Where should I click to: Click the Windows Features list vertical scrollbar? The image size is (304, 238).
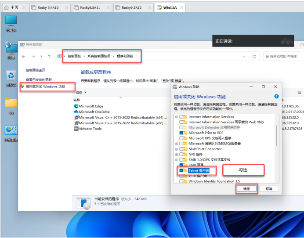click(277, 136)
